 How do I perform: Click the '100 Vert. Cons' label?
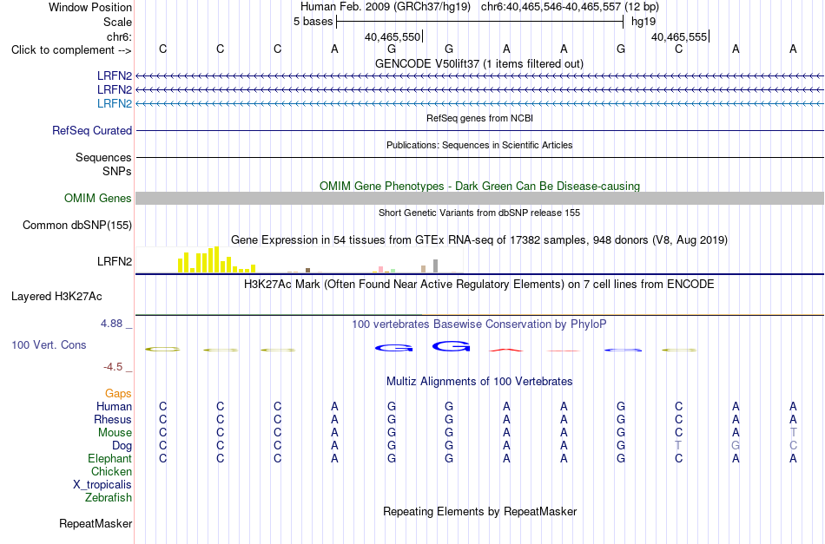[49, 344]
